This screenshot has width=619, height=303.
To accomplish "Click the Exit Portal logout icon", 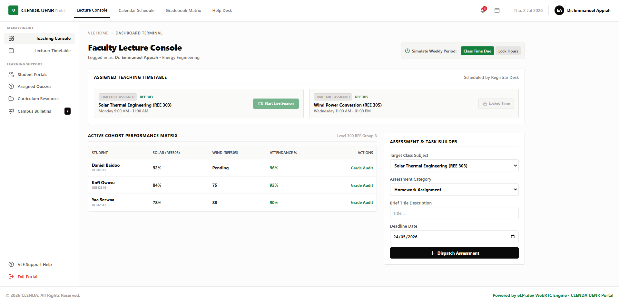I will [11, 277].
